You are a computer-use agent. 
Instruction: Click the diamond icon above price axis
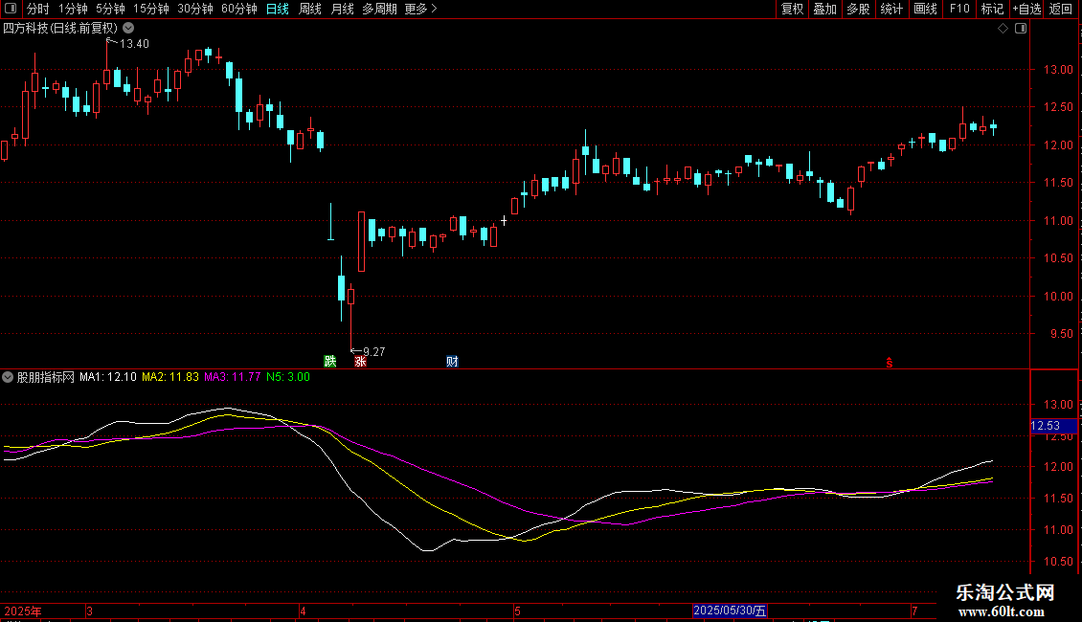point(1003,29)
